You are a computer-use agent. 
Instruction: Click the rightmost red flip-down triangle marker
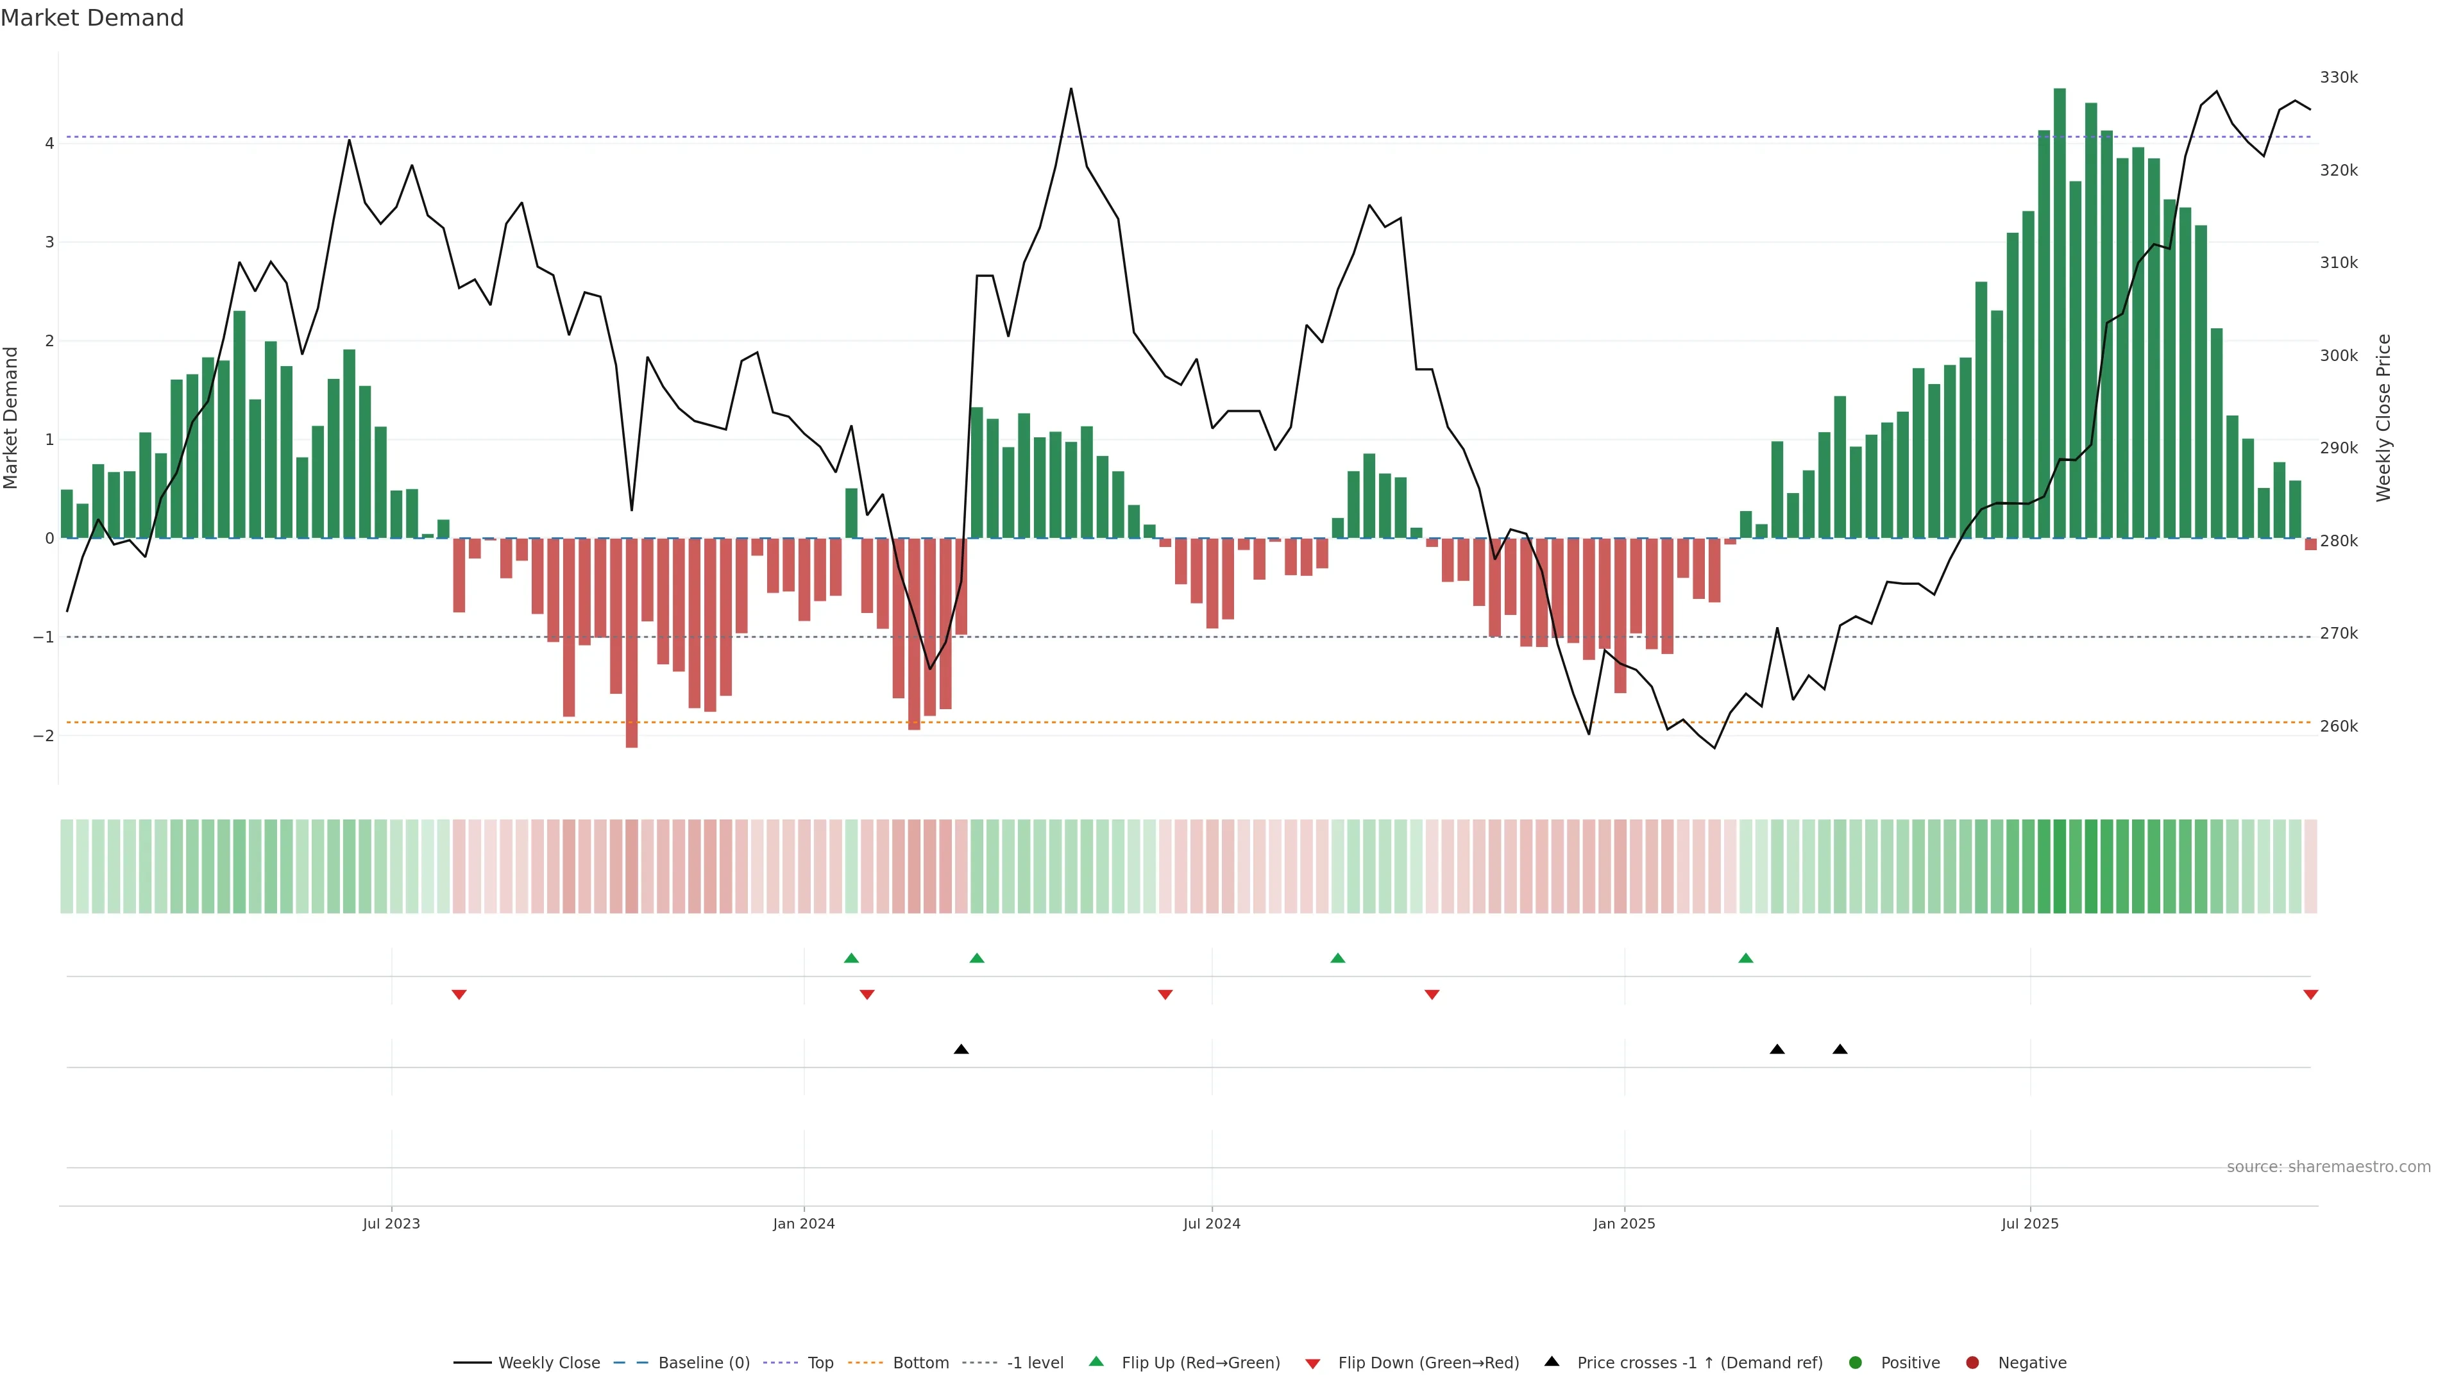[2311, 995]
